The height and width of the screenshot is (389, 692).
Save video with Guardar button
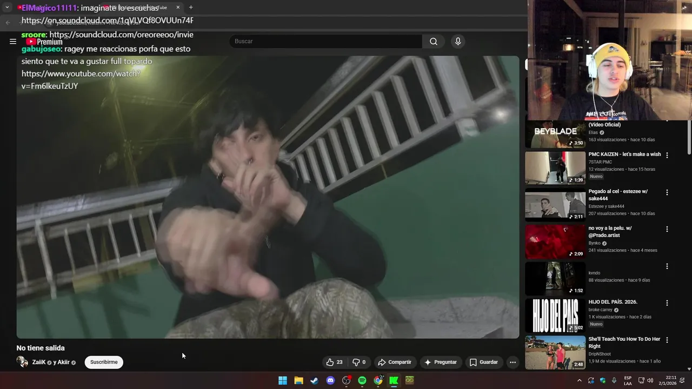(484, 362)
